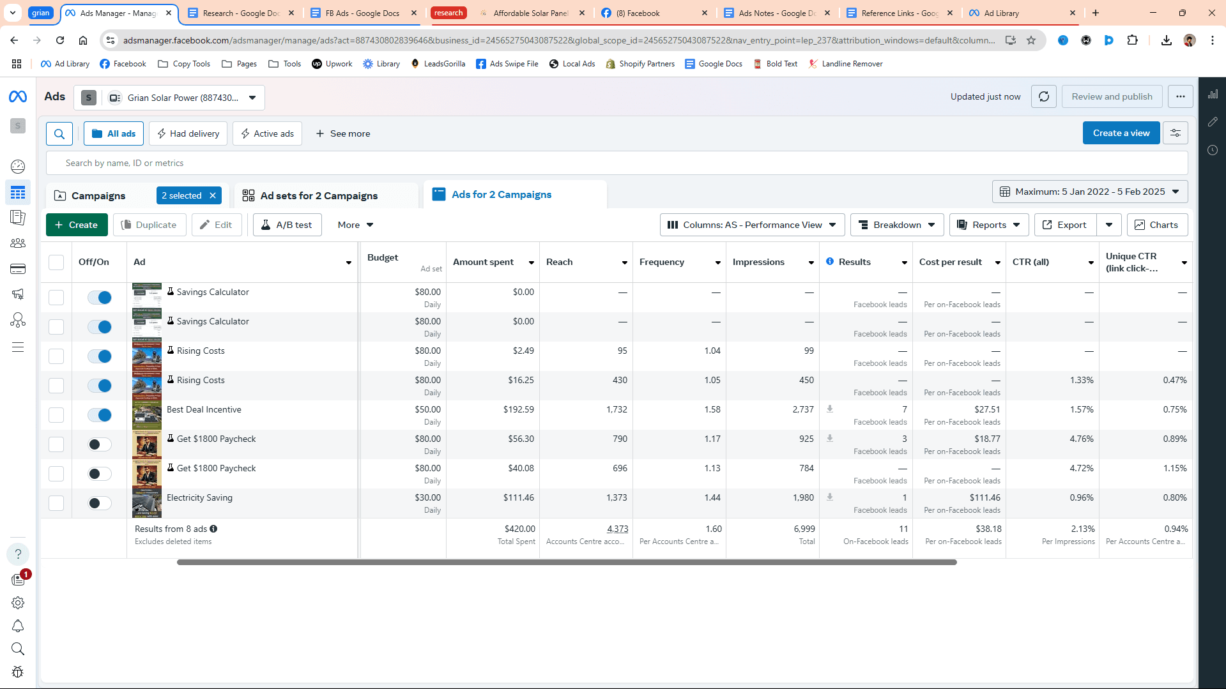View change history via clock icon

pos(1213,150)
